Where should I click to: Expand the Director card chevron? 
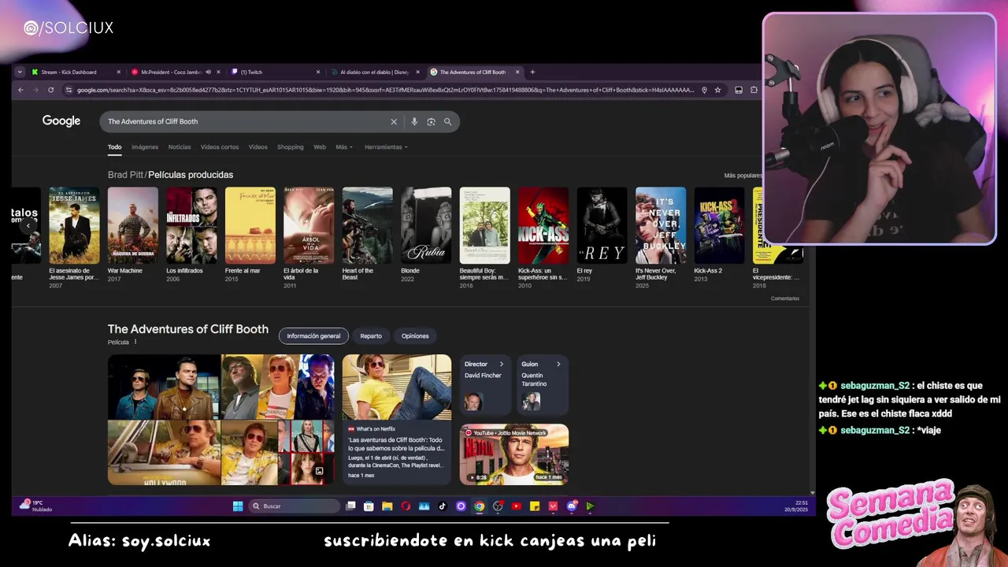click(x=501, y=364)
